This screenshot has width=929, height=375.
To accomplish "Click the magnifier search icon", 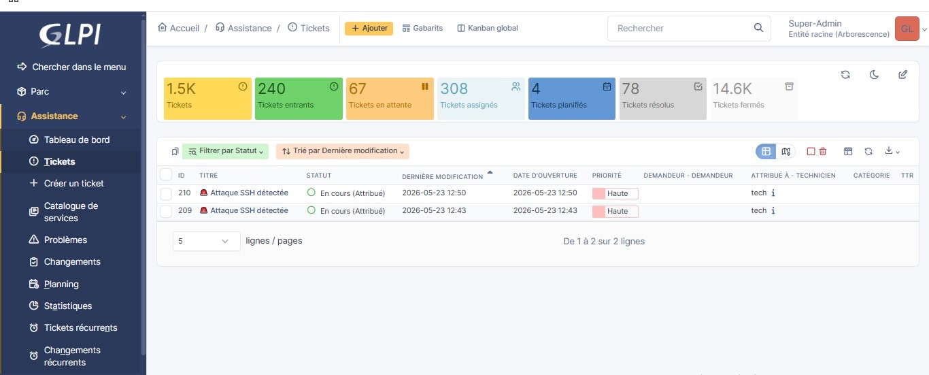I will click(x=759, y=29).
